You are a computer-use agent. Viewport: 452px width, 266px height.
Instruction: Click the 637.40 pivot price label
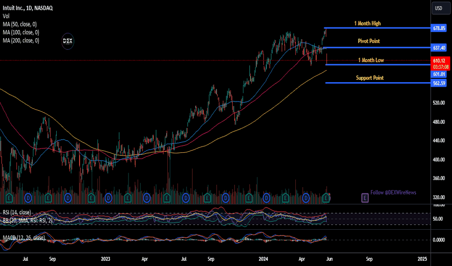coord(439,48)
